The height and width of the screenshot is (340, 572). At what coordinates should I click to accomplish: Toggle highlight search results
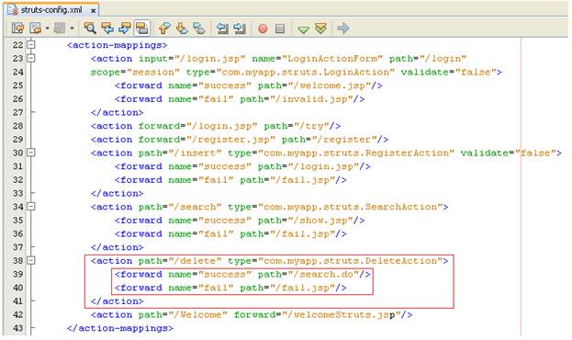coord(141,28)
